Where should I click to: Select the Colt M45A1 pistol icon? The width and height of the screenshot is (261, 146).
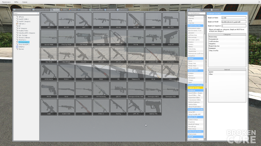tap(83, 38)
